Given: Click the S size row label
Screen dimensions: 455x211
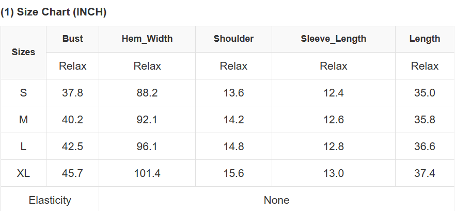Looking at the screenshot, I should pos(23,93).
